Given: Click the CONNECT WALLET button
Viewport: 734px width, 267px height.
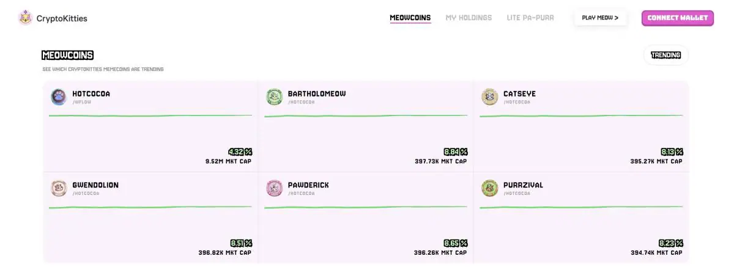Looking at the screenshot, I should pos(678,18).
